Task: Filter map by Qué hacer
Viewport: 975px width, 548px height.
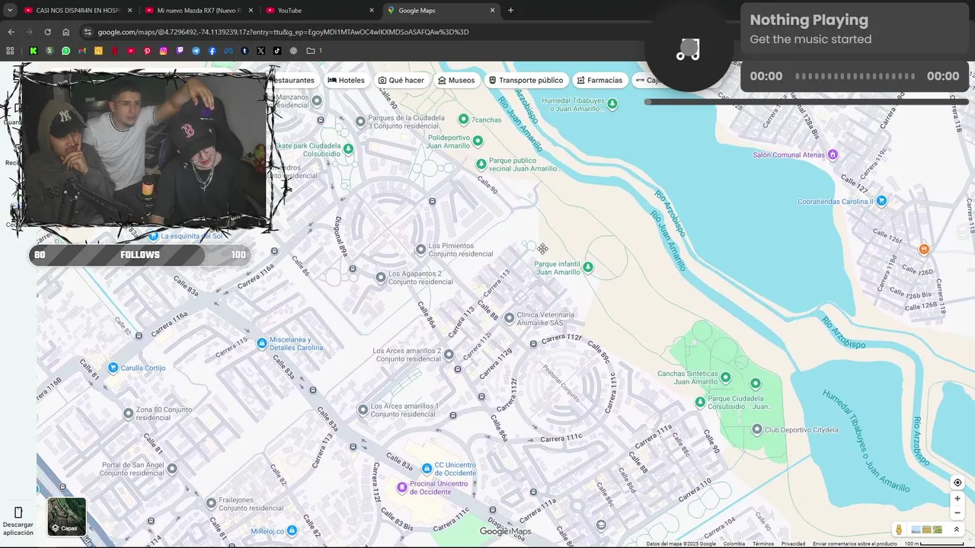Action: pos(401,80)
